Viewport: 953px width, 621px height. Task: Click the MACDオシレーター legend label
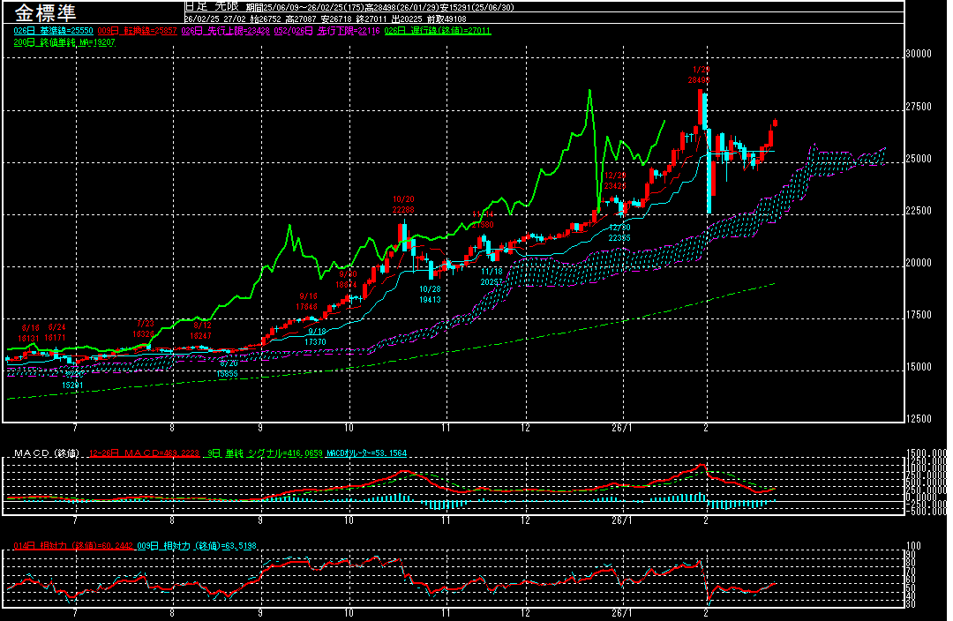366,453
